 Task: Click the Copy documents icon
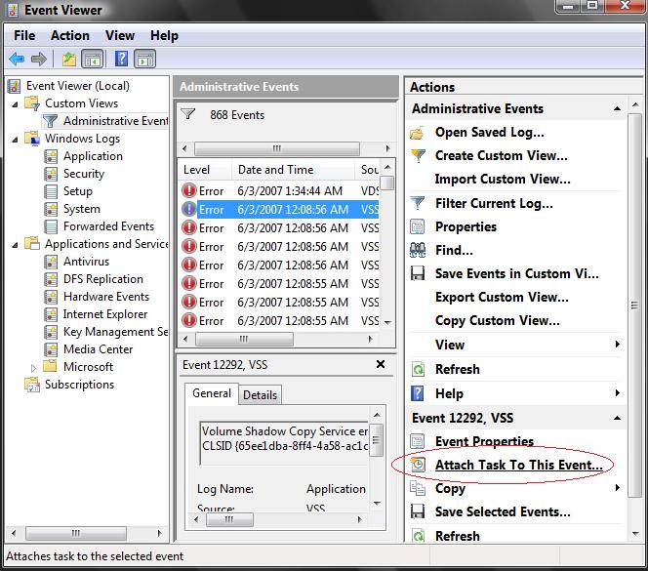tap(418, 488)
